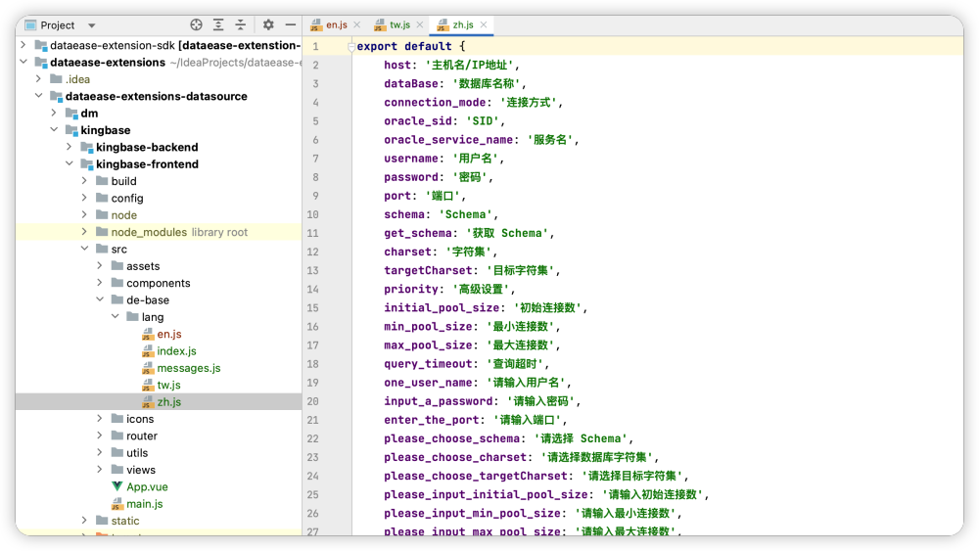The height and width of the screenshot is (551, 979).
Task: Click the 'get_schema' key on line 11
Action: click(x=418, y=233)
